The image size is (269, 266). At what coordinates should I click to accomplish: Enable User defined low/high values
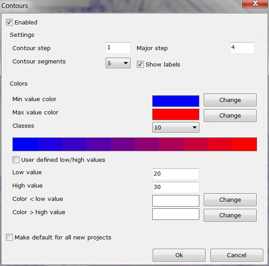click(16, 160)
